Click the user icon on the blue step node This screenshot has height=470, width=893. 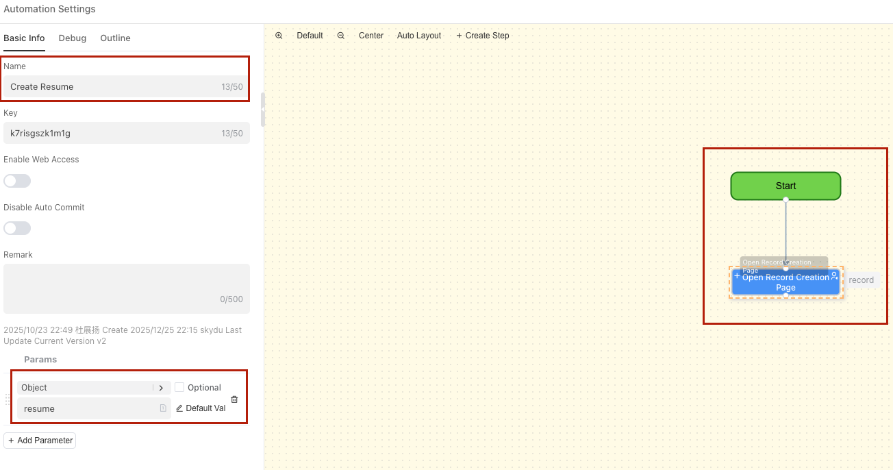click(834, 276)
